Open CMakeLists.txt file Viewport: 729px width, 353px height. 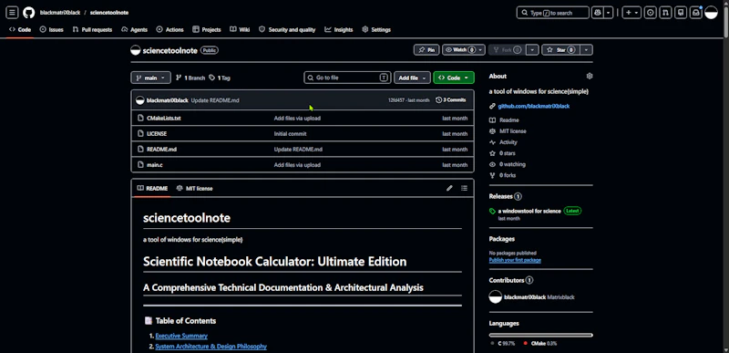164,119
